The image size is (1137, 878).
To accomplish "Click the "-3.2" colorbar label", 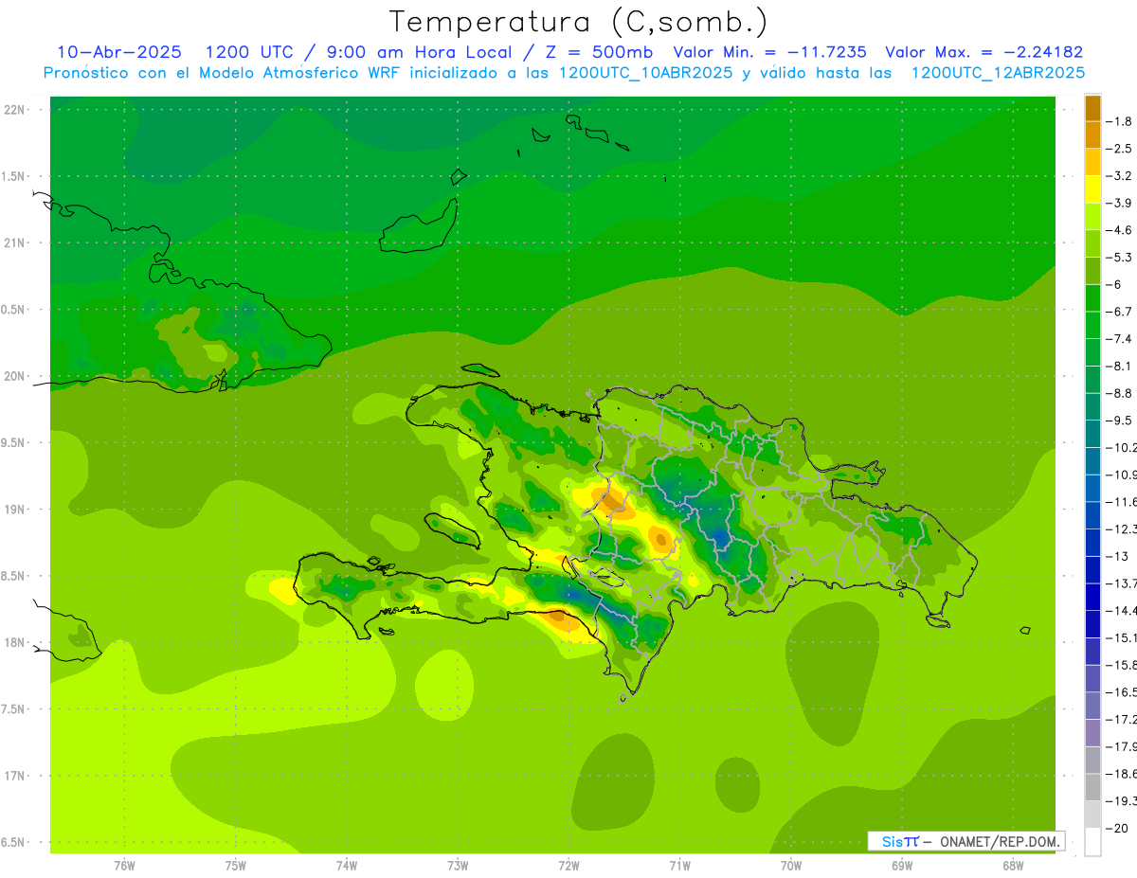I will tap(1119, 176).
